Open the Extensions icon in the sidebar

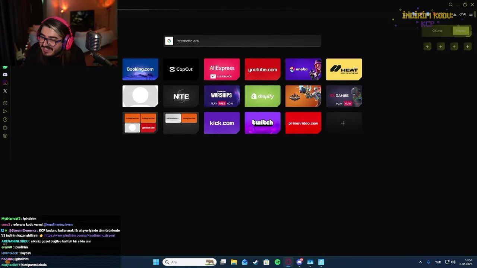point(5,128)
